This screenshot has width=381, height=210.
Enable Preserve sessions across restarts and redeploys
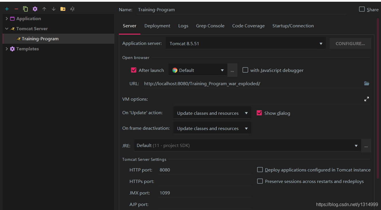point(260,181)
